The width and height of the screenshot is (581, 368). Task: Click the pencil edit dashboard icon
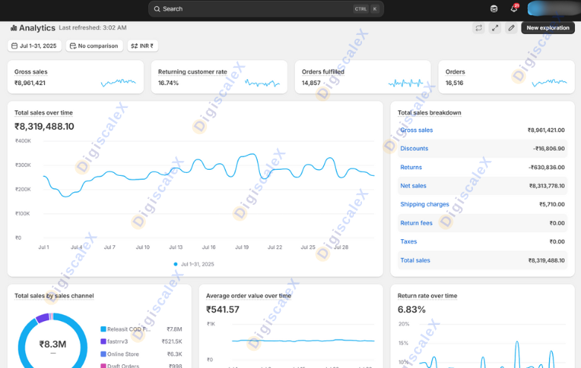click(x=511, y=28)
